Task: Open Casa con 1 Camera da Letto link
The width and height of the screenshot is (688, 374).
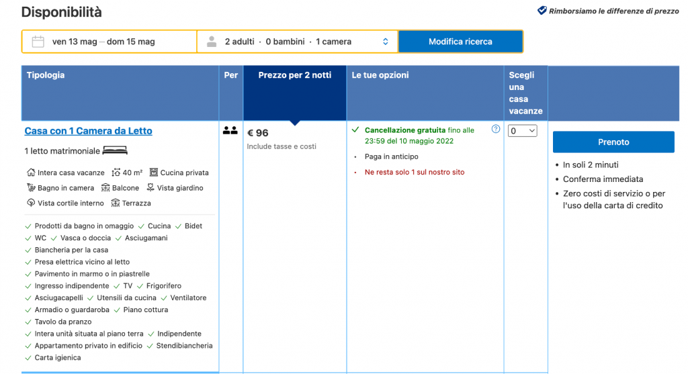Action: (x=88, y=131)
